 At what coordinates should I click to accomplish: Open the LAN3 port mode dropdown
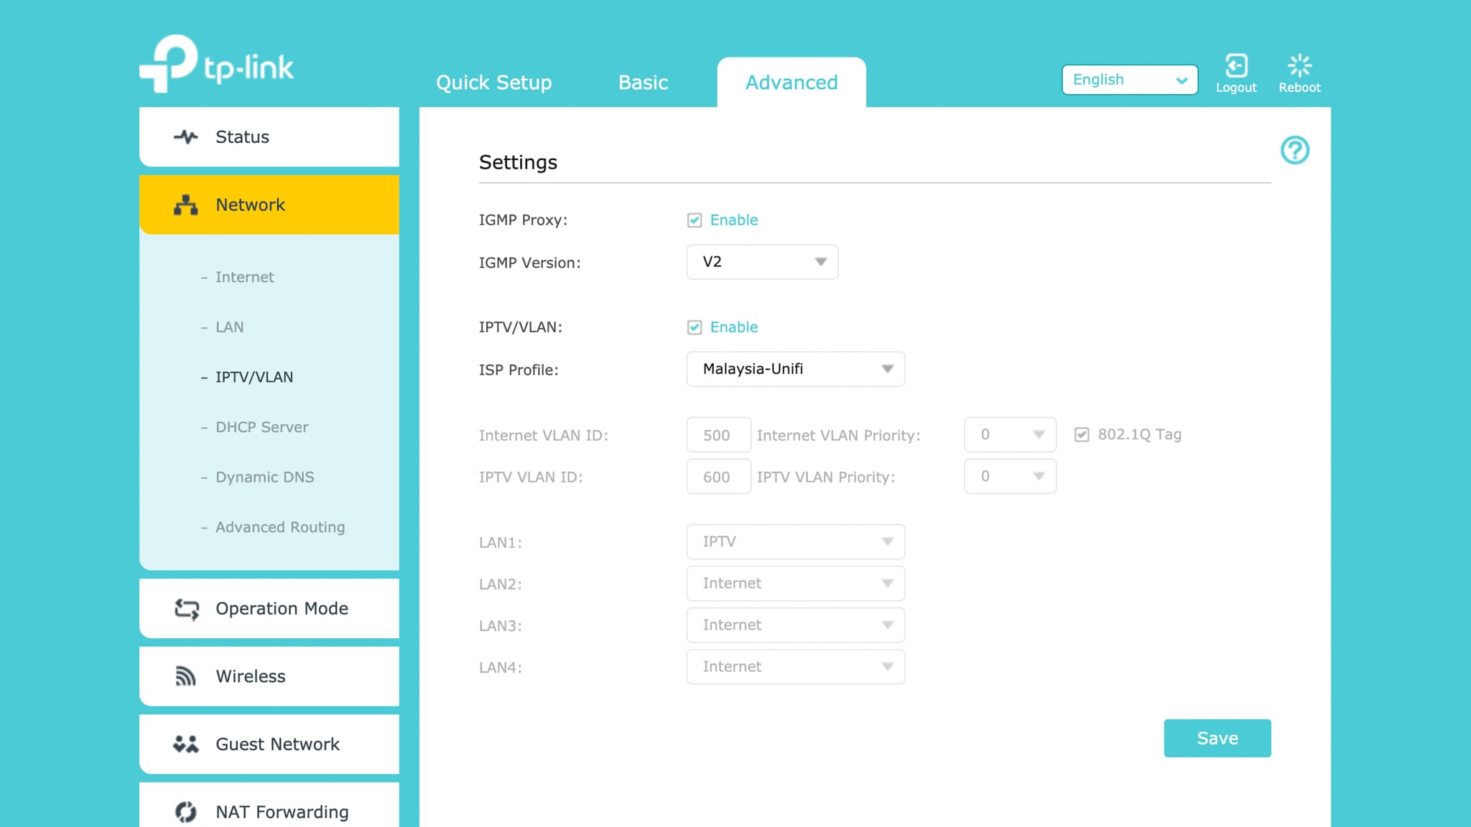795,625
